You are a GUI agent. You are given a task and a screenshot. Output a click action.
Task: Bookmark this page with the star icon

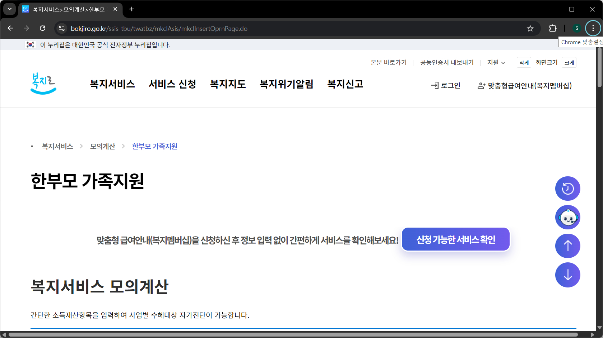click(x=530, y=29)
